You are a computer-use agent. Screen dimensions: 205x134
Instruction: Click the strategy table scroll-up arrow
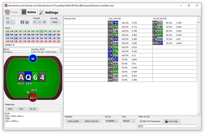199,22
